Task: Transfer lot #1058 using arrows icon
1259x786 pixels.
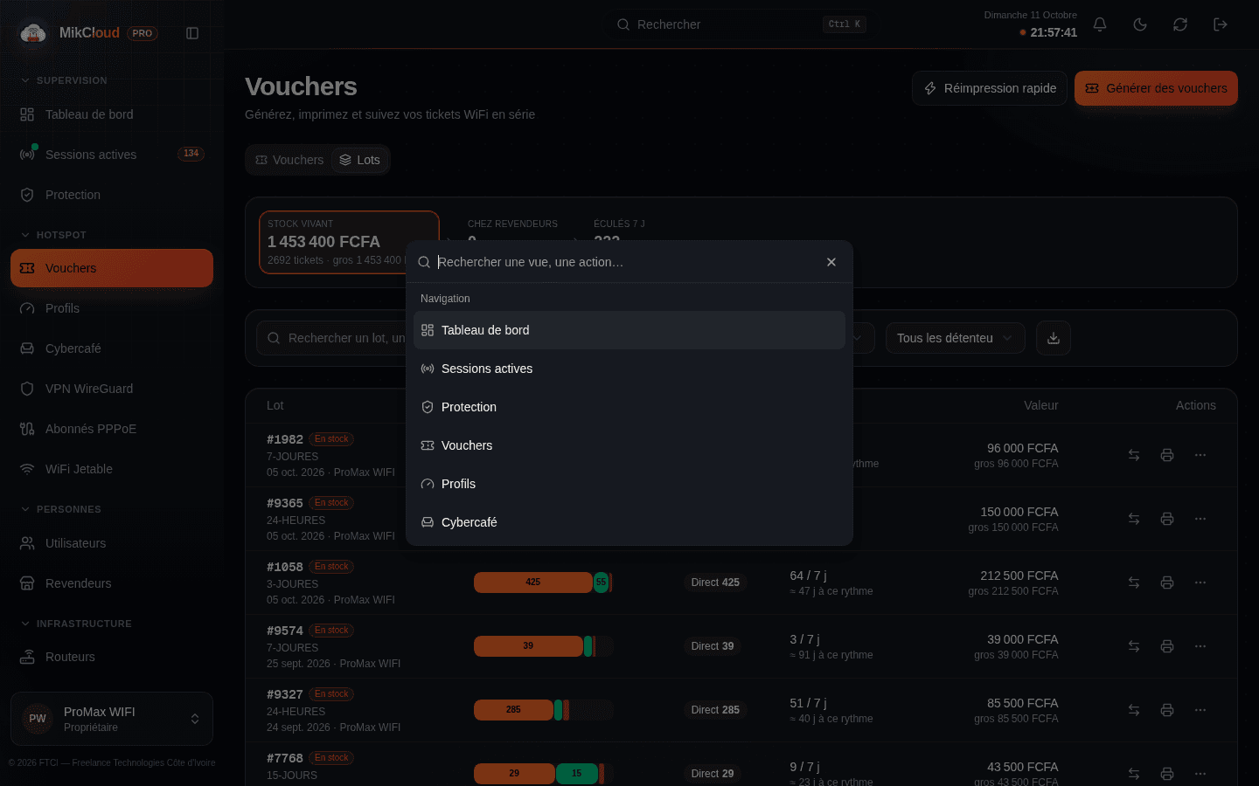Action: 1134,583
